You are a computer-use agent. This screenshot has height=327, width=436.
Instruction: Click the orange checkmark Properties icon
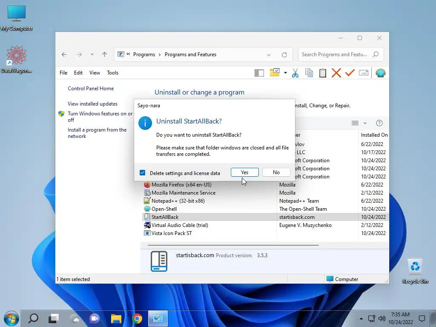tap(350, 72)
